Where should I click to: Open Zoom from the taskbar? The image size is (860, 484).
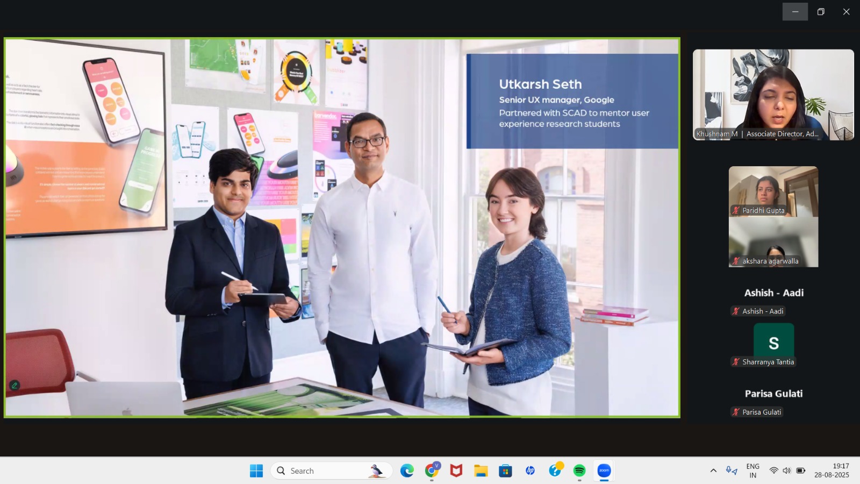pyautogui.click(x=604, y=471)
